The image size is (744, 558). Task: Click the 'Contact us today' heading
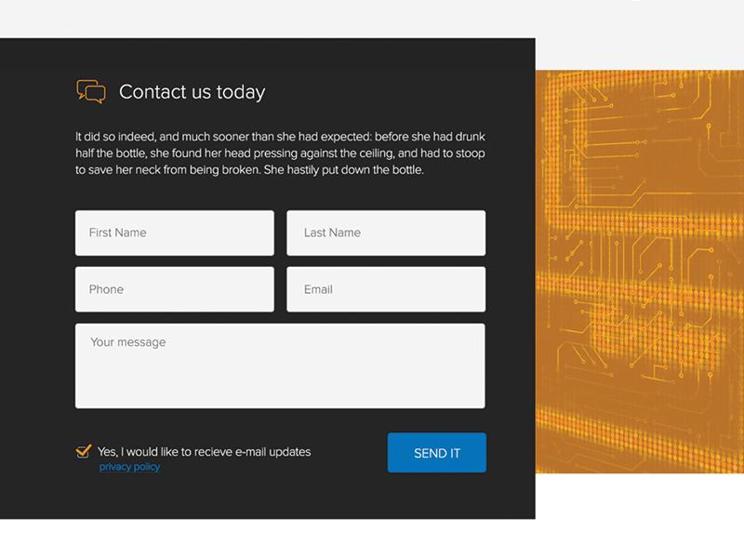(x=192, y=92)
